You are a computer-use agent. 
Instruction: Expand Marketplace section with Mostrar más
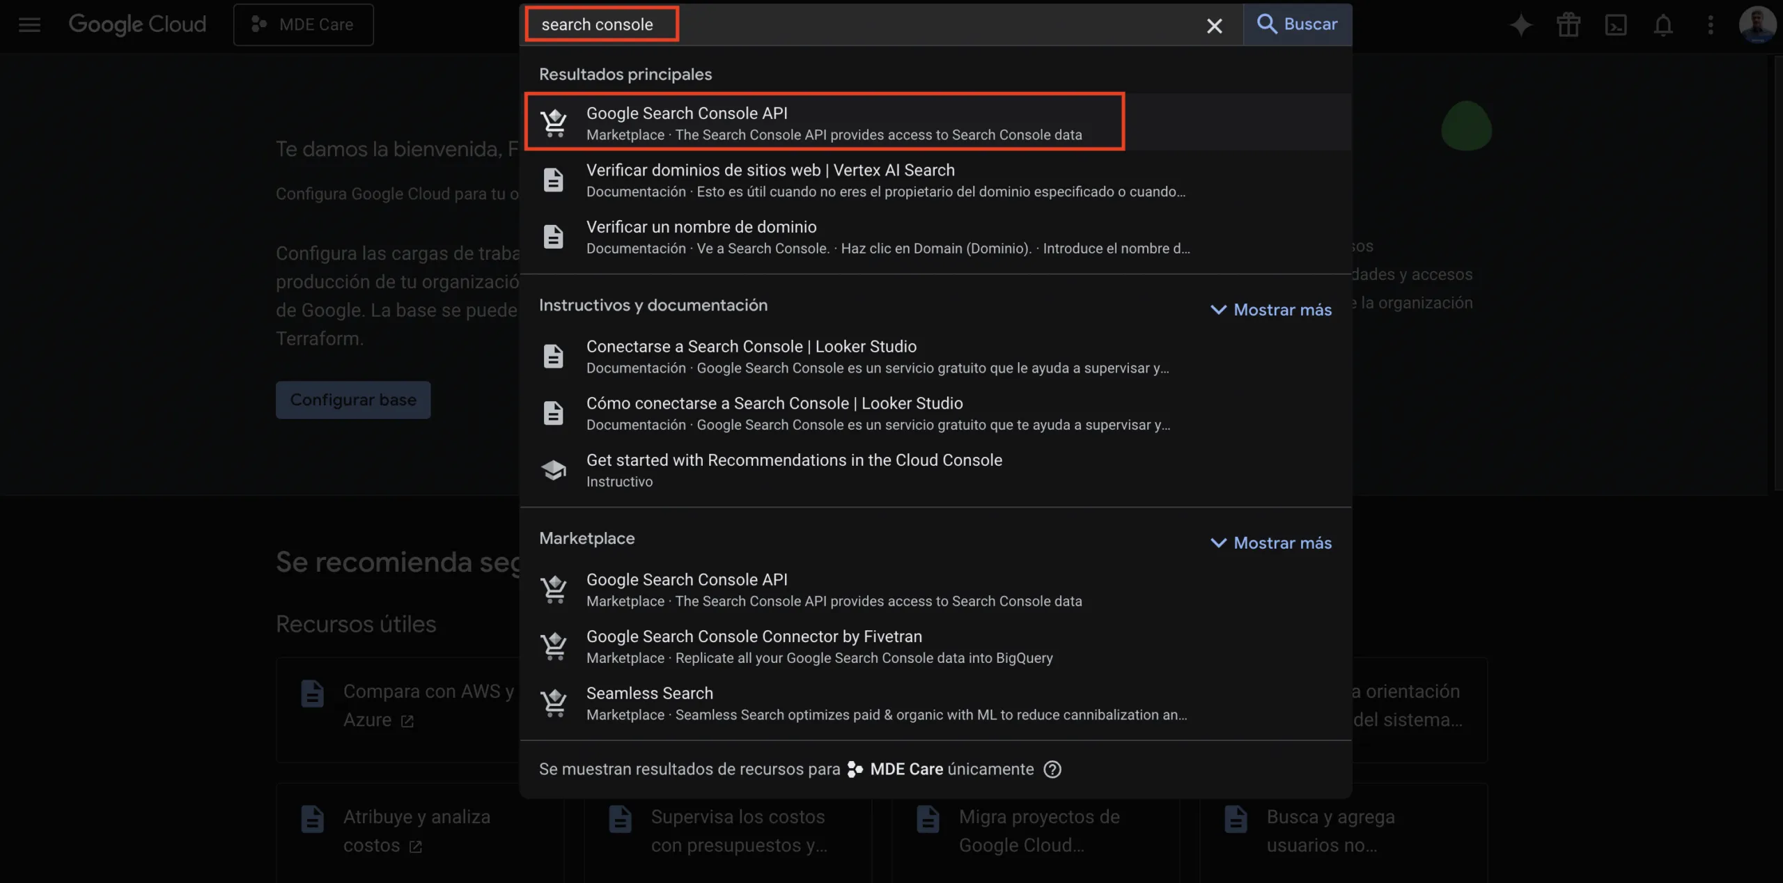(1270, 543)
